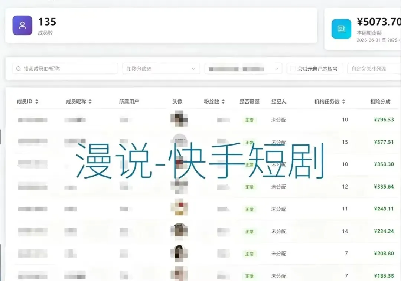Click 正常 status tag in ¥796.53 row
The image size is (401, 281).
coord(250,120)
